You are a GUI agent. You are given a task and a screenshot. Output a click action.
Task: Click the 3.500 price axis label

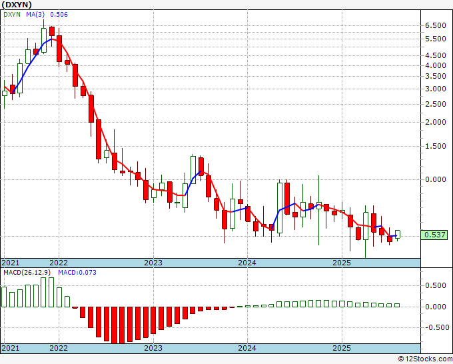tap(436, 76)
